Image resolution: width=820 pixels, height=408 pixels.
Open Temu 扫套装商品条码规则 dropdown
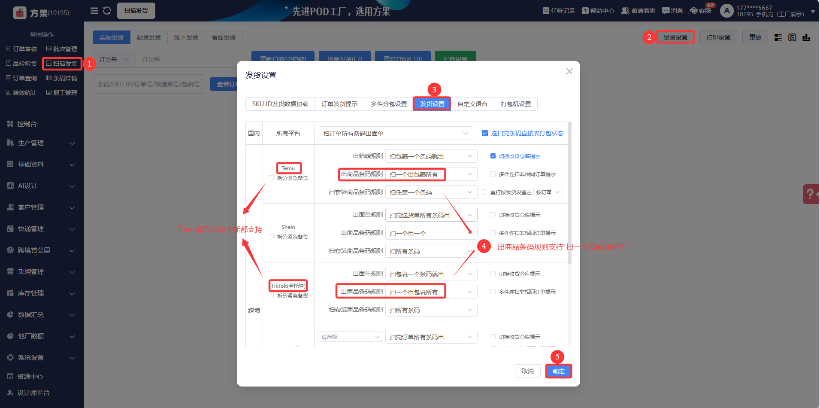431,192
